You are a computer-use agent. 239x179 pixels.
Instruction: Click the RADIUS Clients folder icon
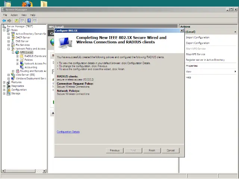pyautogui.click(x=22, y=56)
